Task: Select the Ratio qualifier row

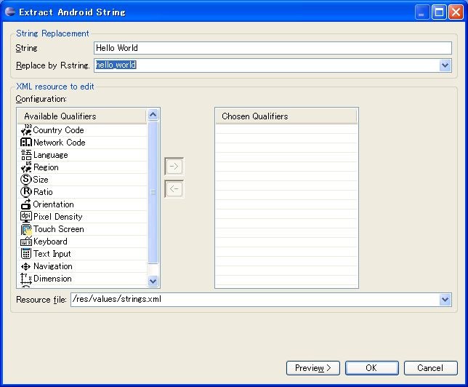Action: (x=82, y=192)
